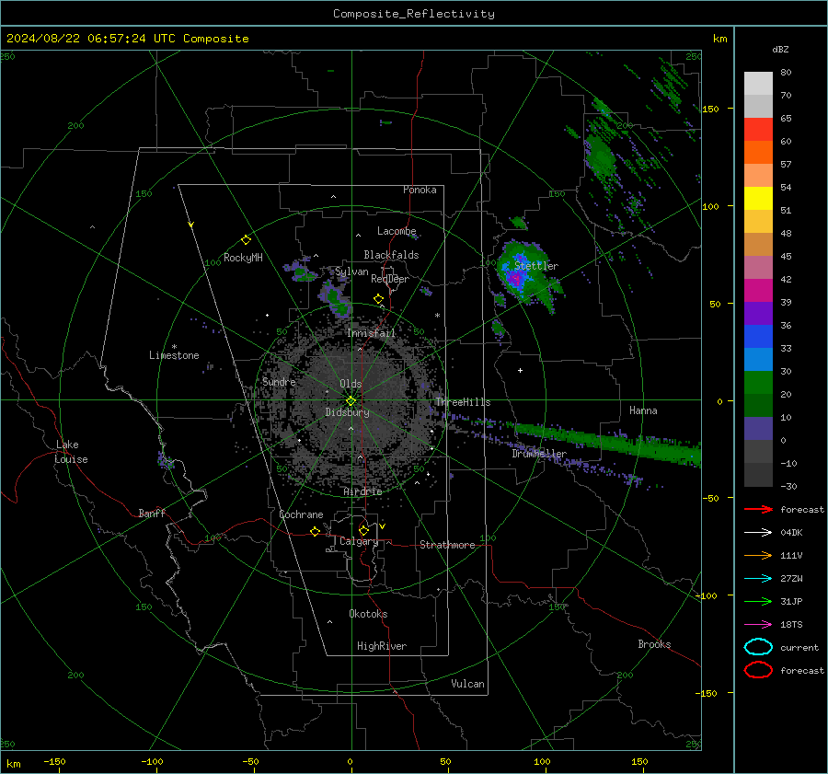Click the magenta 18TS arrow legend icon
The width and height of the screenshot is (828, 774).
758,625
